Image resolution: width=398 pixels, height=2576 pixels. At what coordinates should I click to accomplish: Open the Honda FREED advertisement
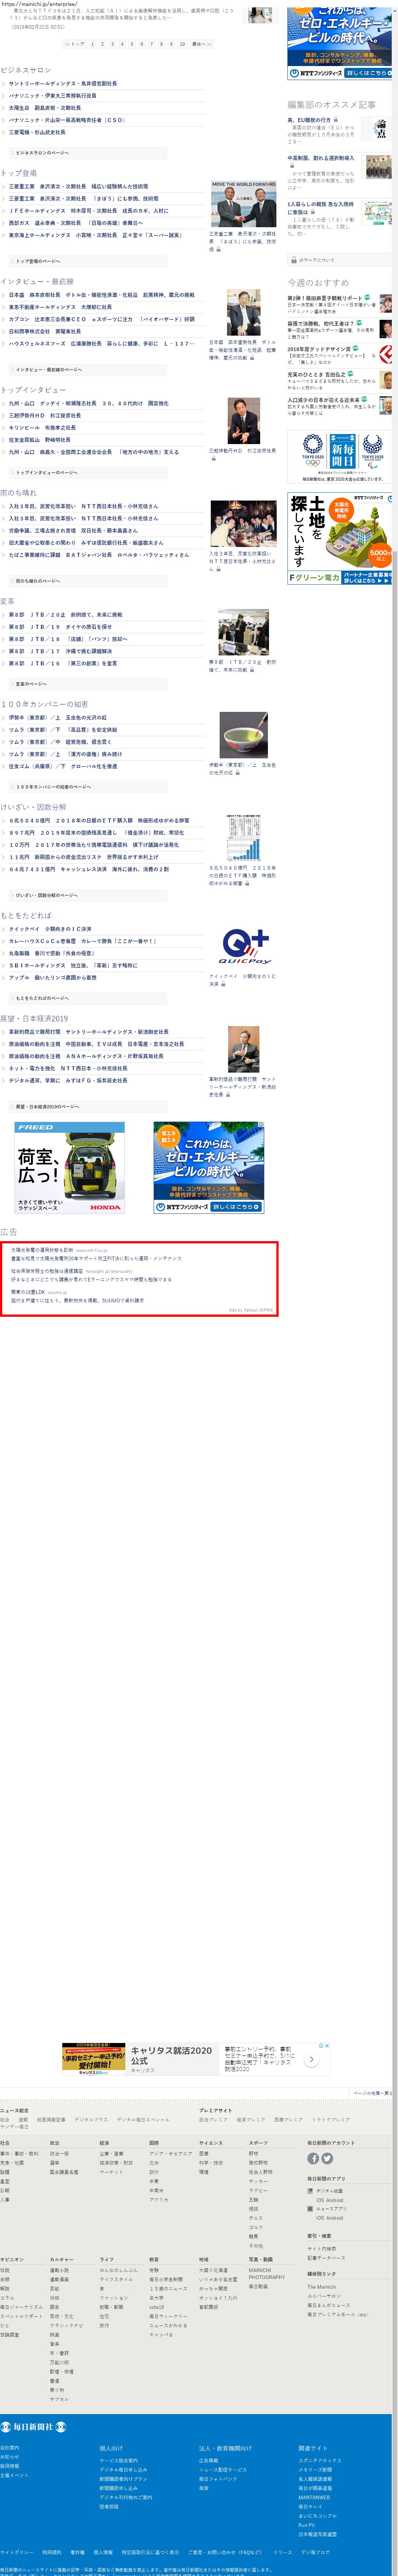[x=70, y=1168]
